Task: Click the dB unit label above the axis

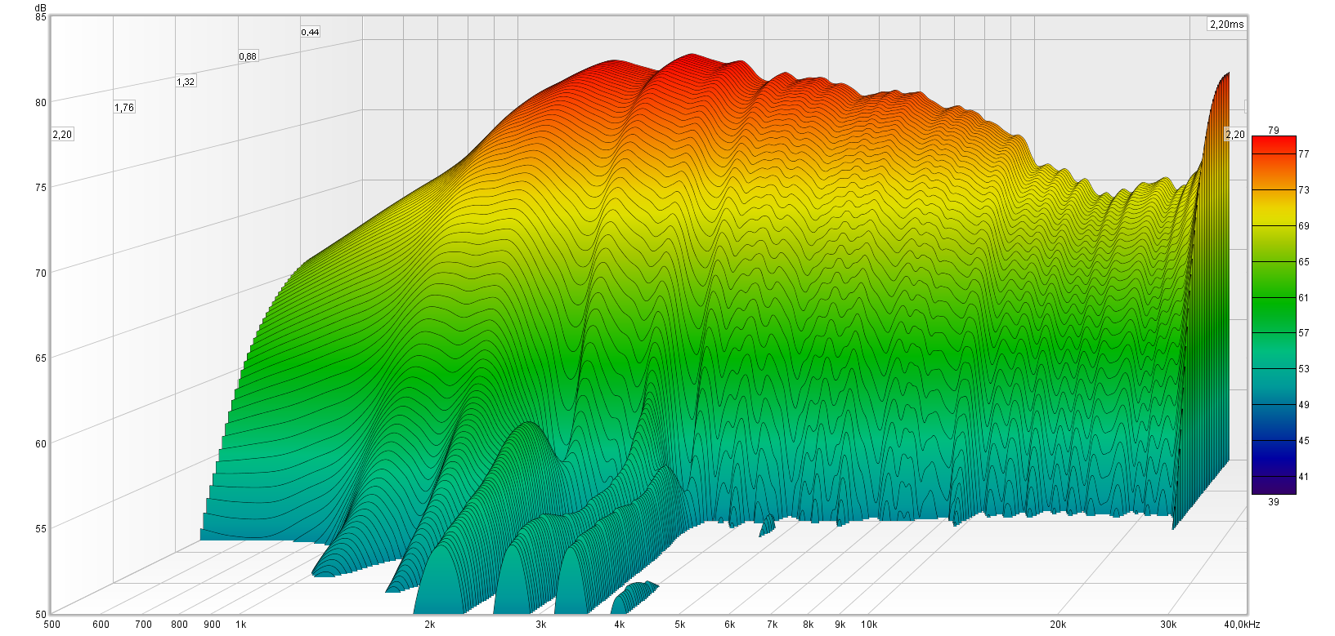Action: click(41, 6)
